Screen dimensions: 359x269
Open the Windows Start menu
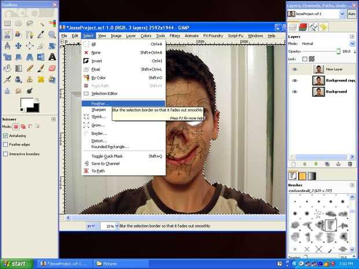17,264
